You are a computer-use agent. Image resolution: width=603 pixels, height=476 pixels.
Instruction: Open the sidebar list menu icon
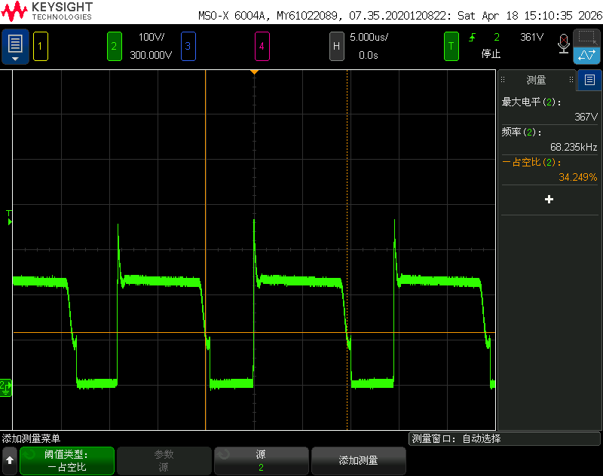click(589, 80)
